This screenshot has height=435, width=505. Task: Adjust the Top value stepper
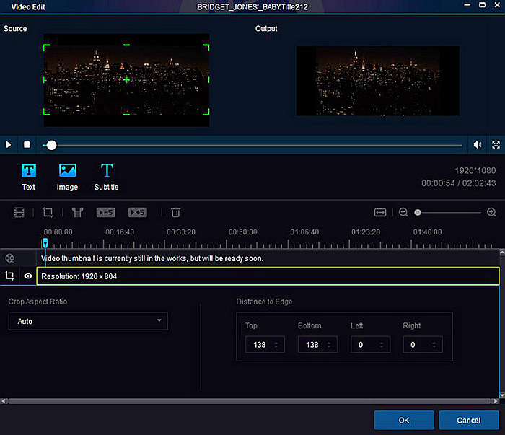pos(276,345)
